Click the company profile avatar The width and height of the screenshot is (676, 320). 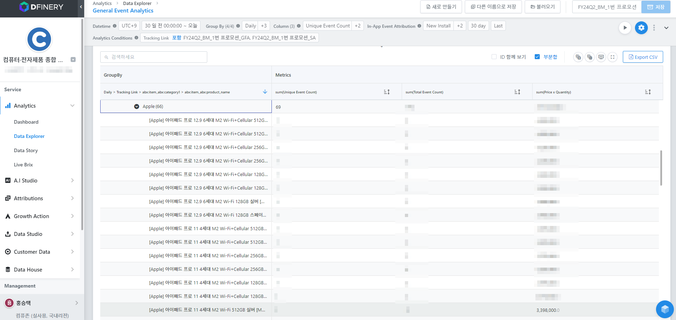tap(39, 39)
